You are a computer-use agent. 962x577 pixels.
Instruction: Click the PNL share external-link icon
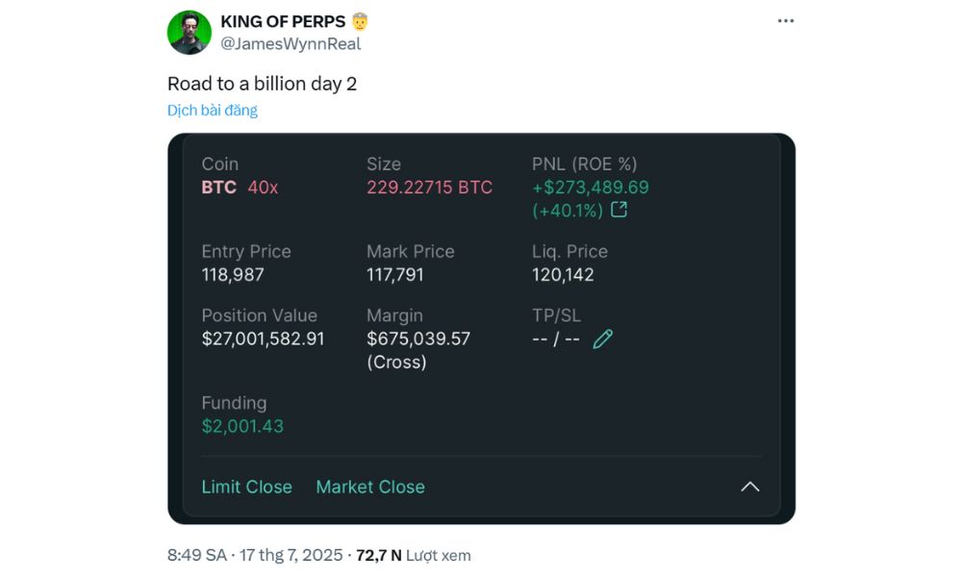tap(620, 210)
